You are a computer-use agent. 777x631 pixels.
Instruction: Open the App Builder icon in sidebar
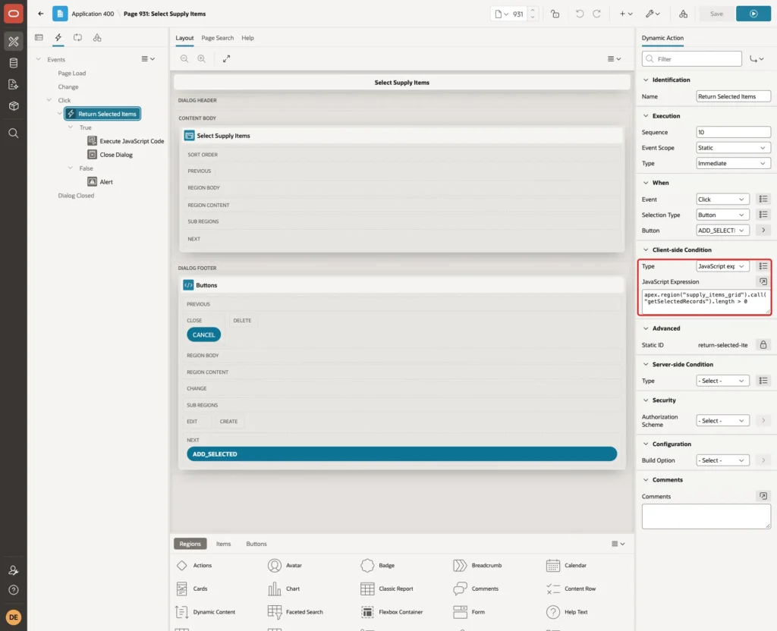tap(14, 42)
